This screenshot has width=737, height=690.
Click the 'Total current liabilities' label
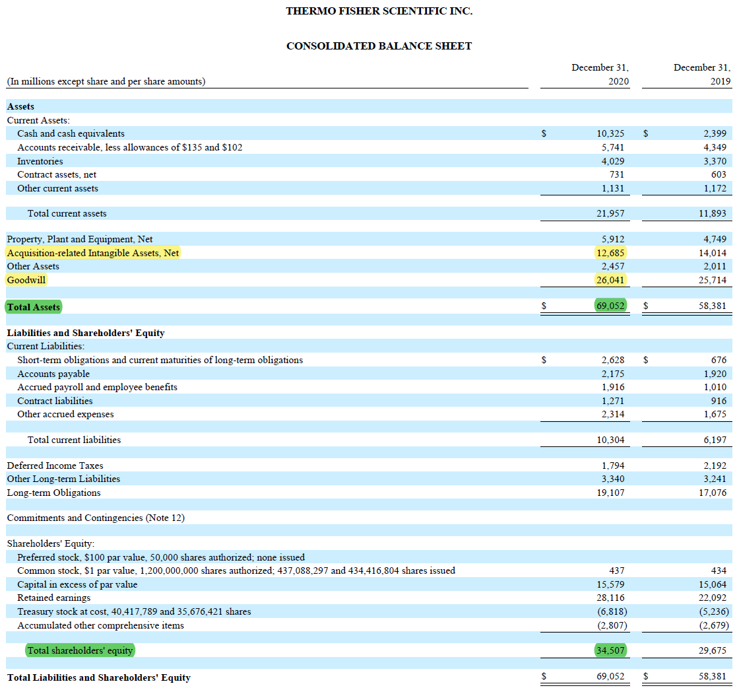tap(75, 440)
